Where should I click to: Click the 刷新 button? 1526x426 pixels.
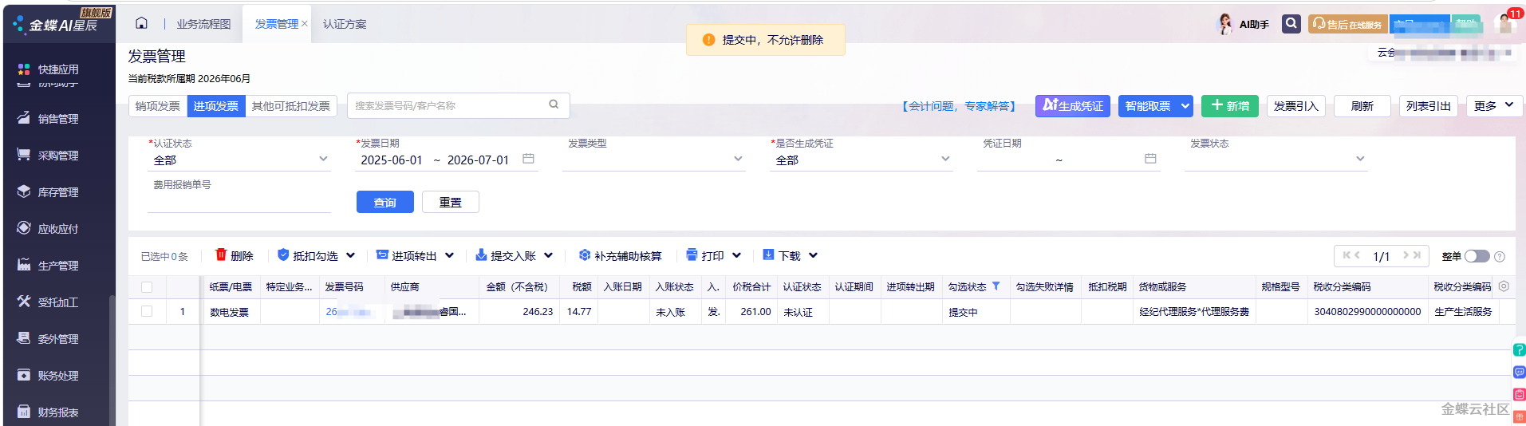(x=1362, y=105)
